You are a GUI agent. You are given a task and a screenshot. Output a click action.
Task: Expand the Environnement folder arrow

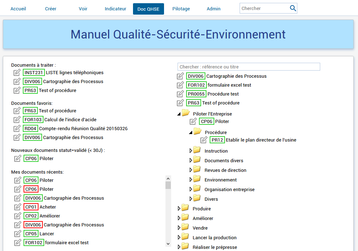191,179
